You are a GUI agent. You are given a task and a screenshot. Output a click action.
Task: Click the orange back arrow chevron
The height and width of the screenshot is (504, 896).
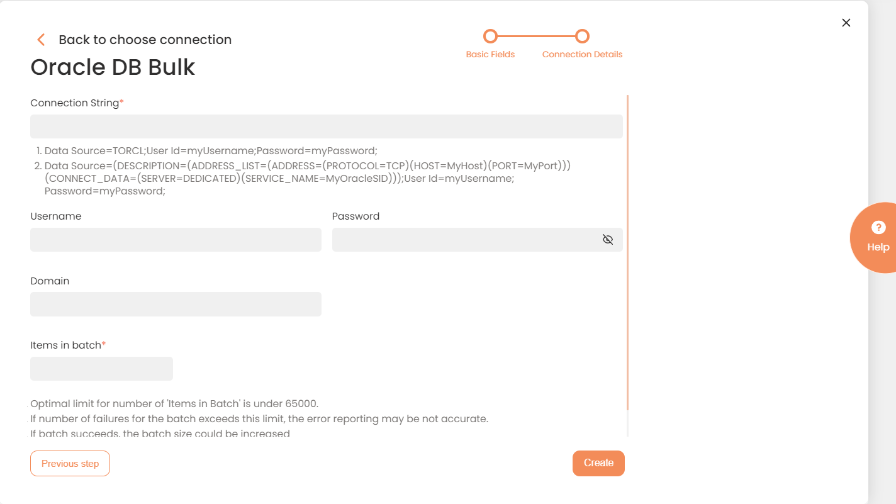pyautogui.click(x=41, y=40)
